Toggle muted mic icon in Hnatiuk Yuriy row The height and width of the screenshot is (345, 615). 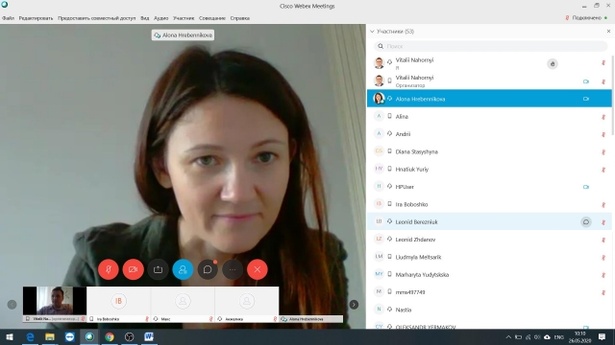pos(603,170)
